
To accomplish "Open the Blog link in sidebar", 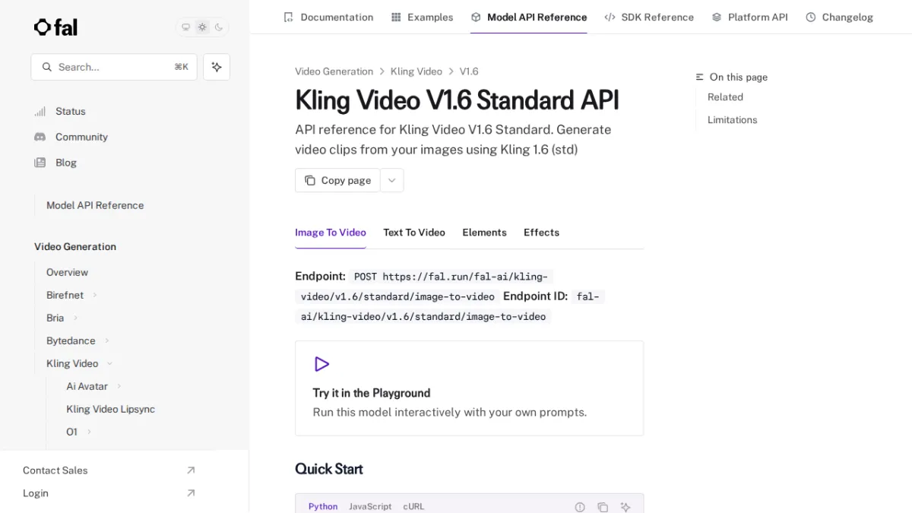I will 66,163.
